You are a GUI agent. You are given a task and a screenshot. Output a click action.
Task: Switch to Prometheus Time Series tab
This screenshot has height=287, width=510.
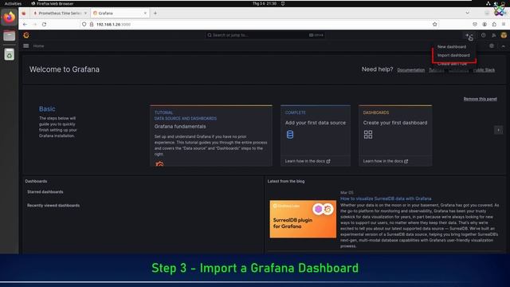(x=61, y=13)
